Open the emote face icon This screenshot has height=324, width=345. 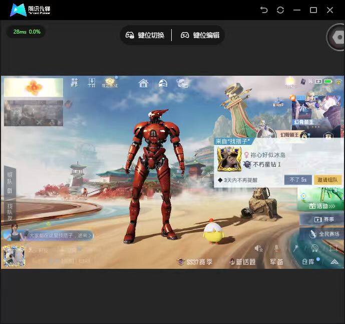pyautogui.click(x=315, y=248)
